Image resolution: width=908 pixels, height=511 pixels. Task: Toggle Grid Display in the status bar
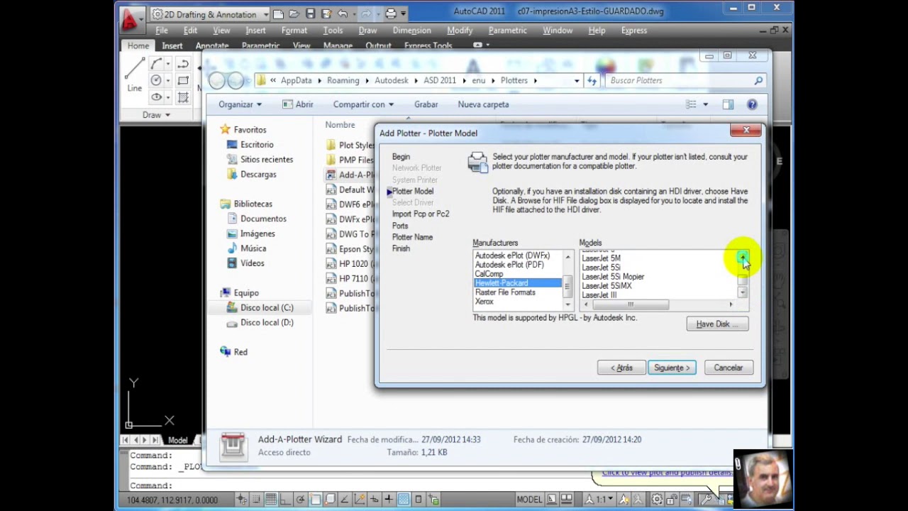tap(271, 499)
